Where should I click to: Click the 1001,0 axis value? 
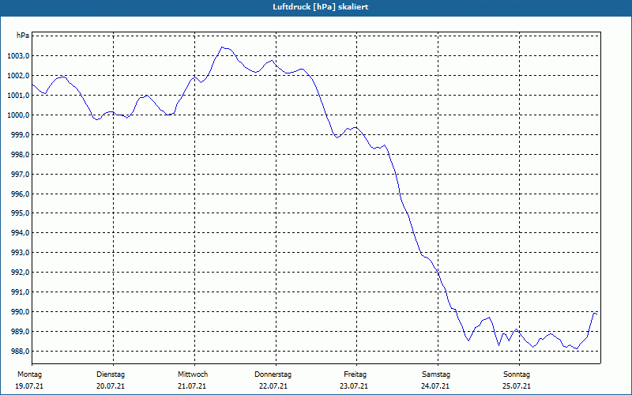point(18,96)
